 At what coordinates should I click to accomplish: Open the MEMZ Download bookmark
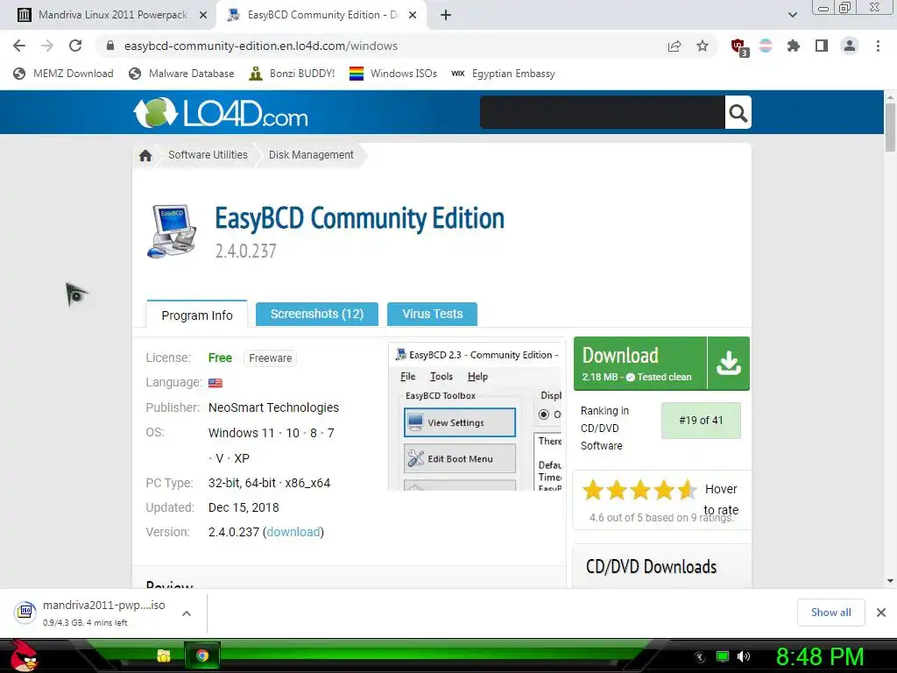click(63, 74)
